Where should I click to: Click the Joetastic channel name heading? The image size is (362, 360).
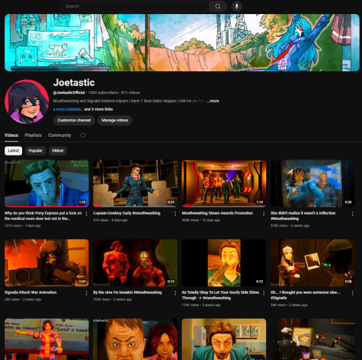point(74,82)
